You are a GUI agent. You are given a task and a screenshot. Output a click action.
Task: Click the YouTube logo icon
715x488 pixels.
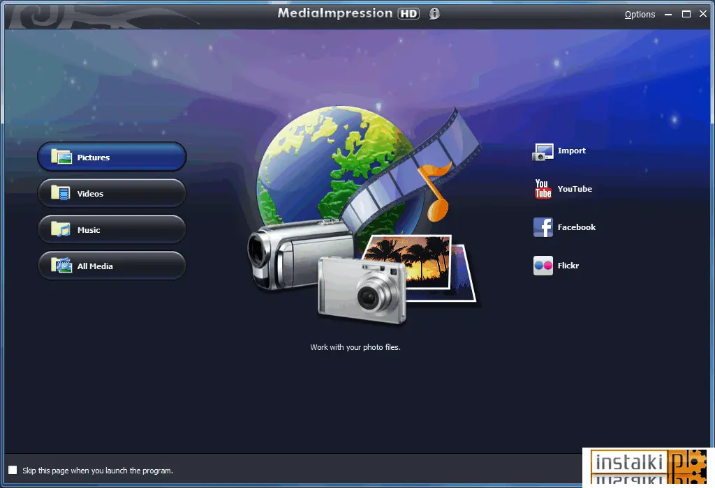pyautogui.click(x=543, y=189)
